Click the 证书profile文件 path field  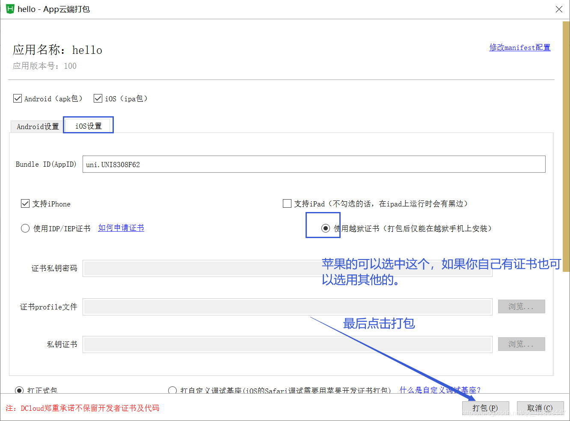(287, 307)
